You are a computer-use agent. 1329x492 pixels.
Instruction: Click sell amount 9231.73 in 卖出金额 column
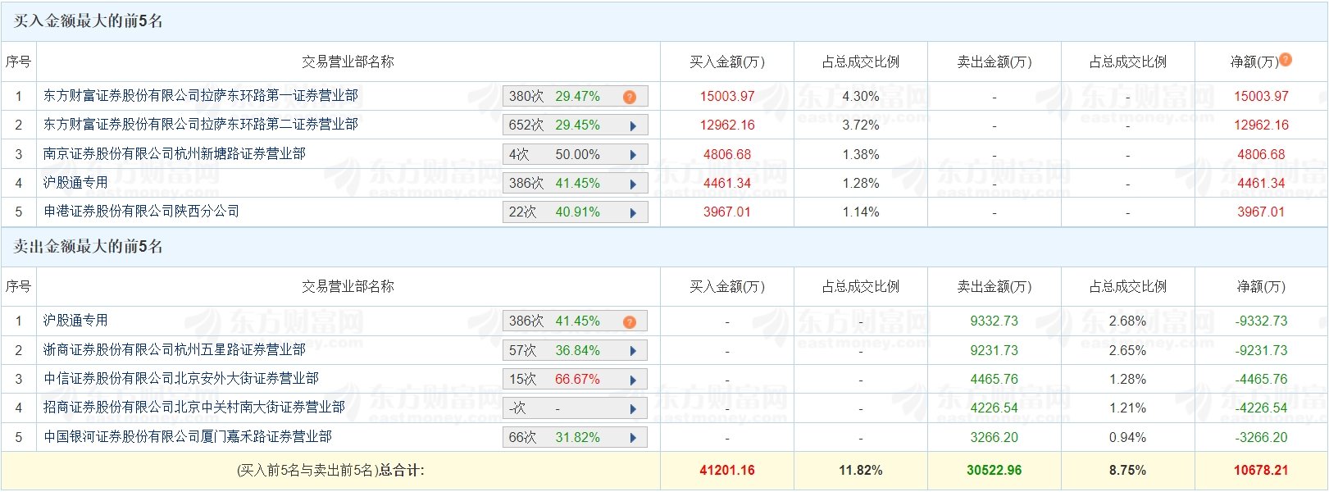[994, 350]
